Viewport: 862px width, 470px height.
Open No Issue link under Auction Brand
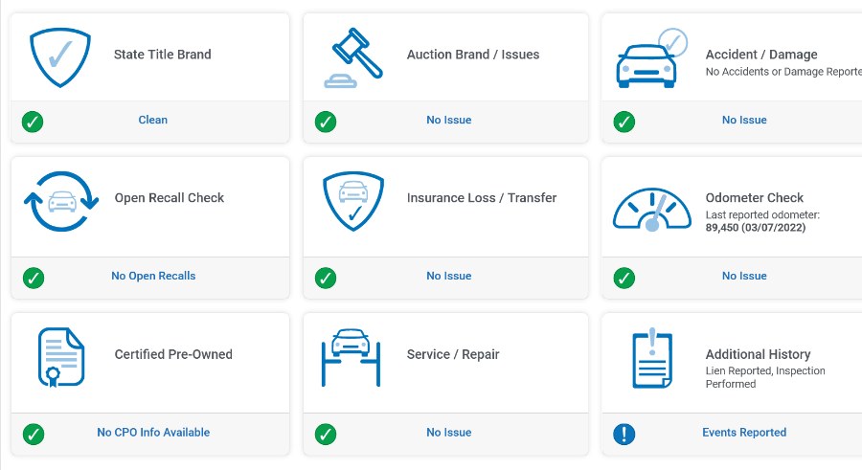pyautogui.click(x=449, y=120)
